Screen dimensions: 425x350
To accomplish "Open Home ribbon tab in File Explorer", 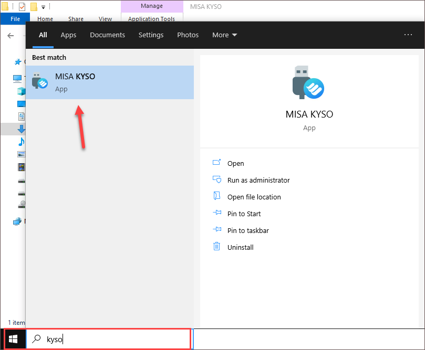I will [x=45, y=19].
